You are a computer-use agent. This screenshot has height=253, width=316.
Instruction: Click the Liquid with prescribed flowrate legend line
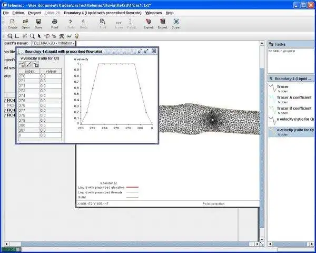pos(132,192)
